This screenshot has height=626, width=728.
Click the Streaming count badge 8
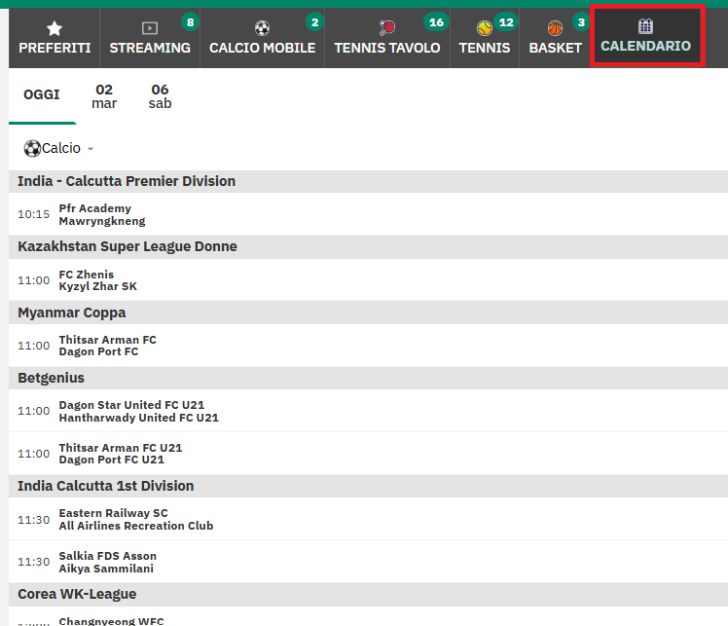(x=190, y=21)
